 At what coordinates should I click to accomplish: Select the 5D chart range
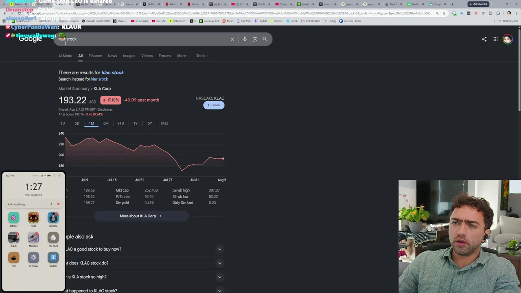click(77, 123)
